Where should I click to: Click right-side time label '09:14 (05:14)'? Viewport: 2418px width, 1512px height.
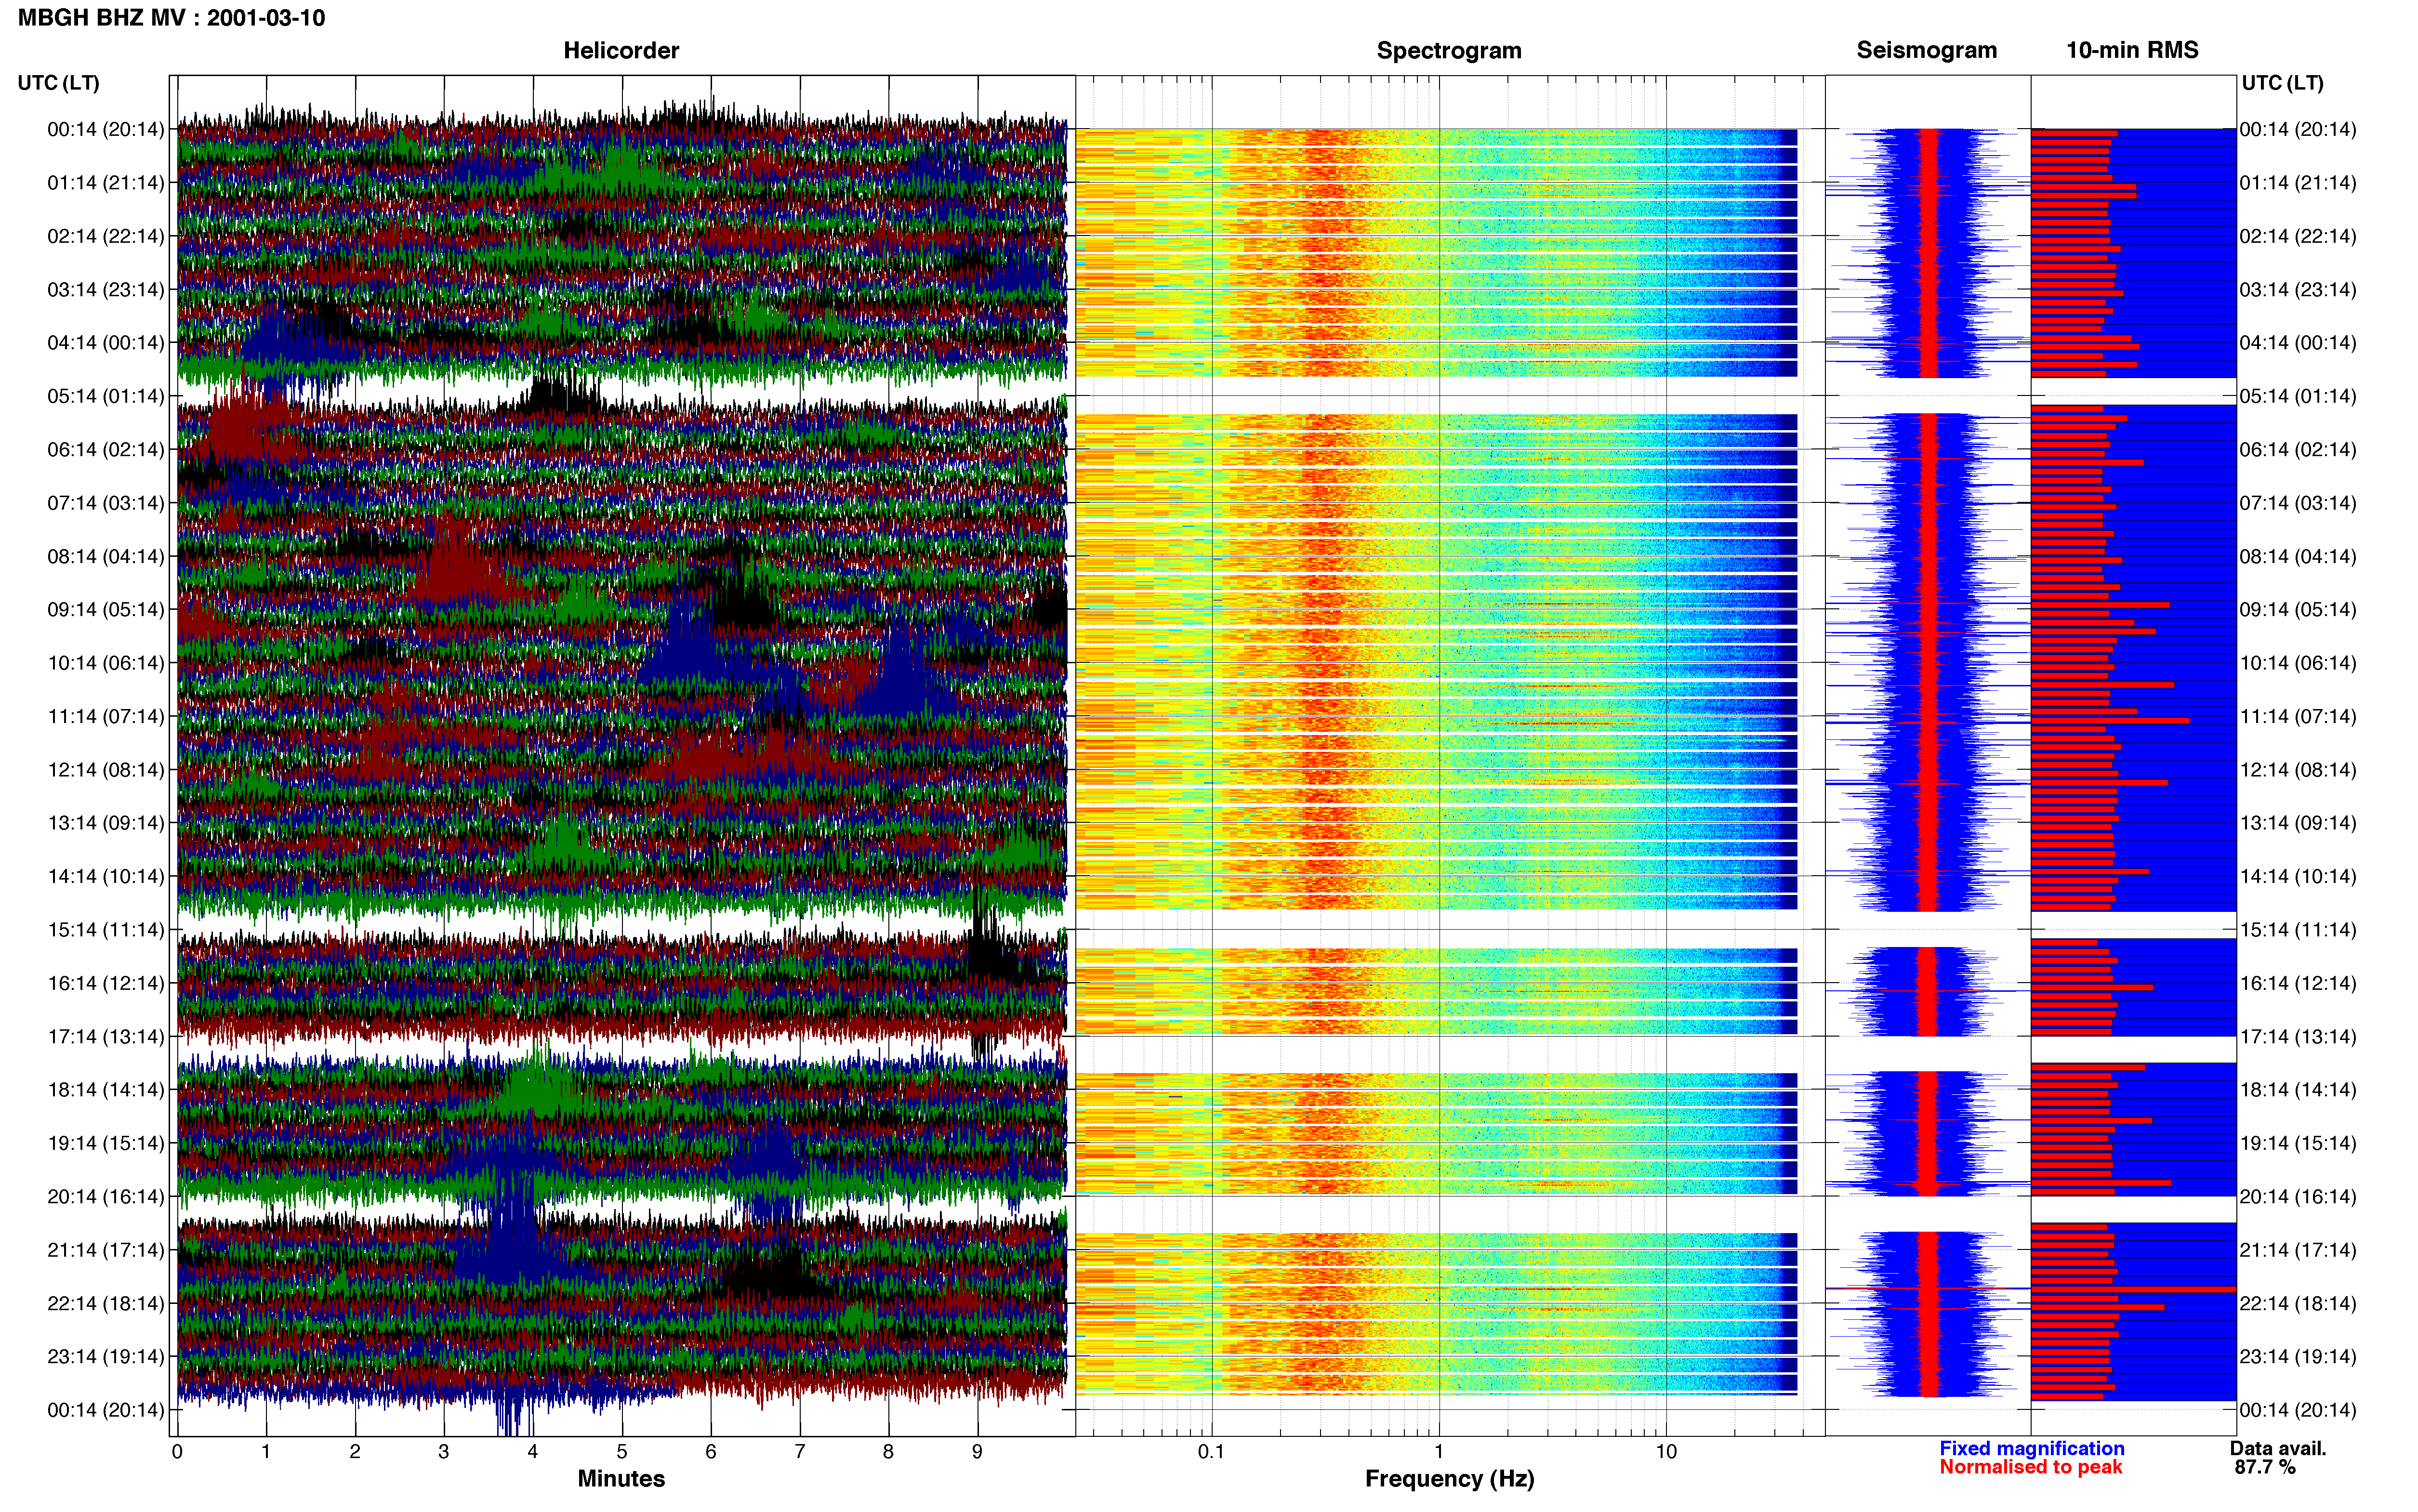coord(2298,610)
